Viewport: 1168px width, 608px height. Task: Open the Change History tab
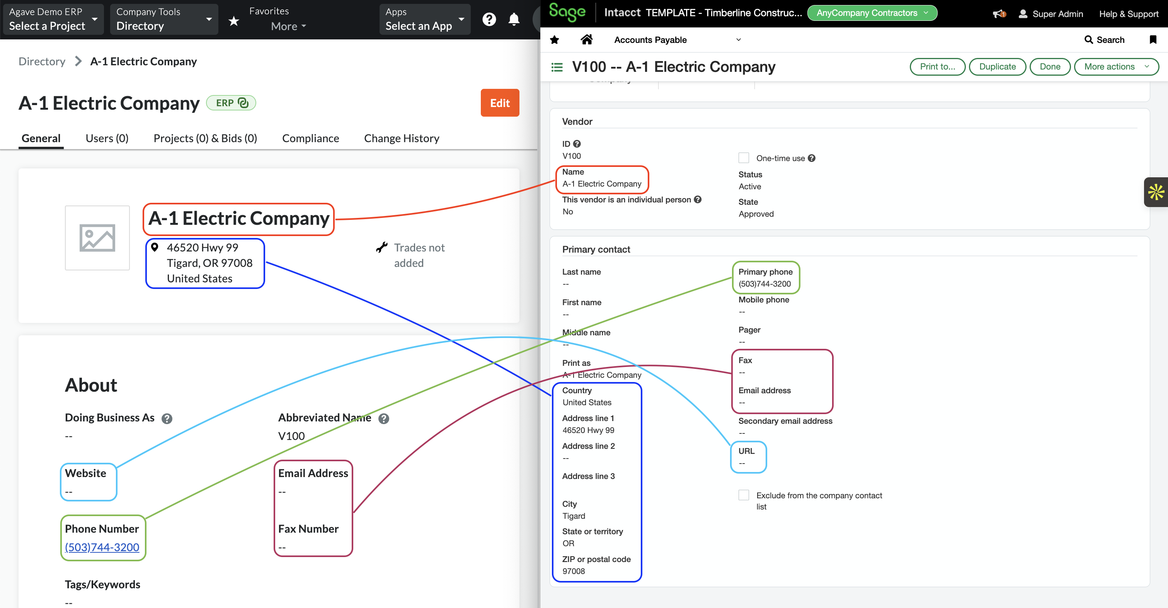tap(402, 138)
